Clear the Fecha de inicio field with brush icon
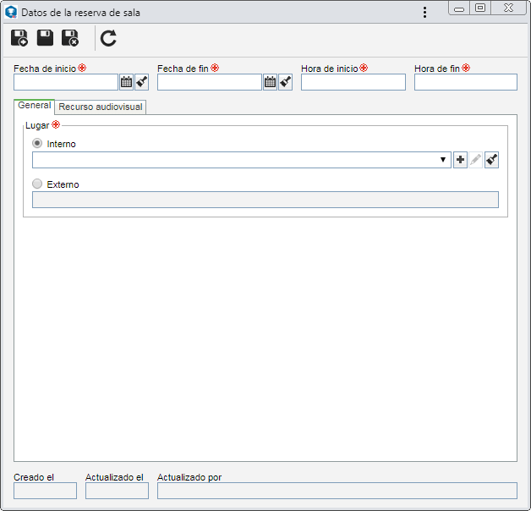 tap(142, 82)
